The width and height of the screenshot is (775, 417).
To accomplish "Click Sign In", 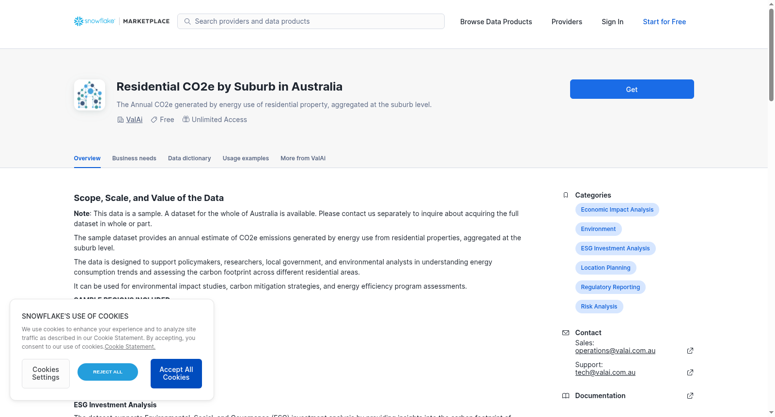I will (612, 22).
